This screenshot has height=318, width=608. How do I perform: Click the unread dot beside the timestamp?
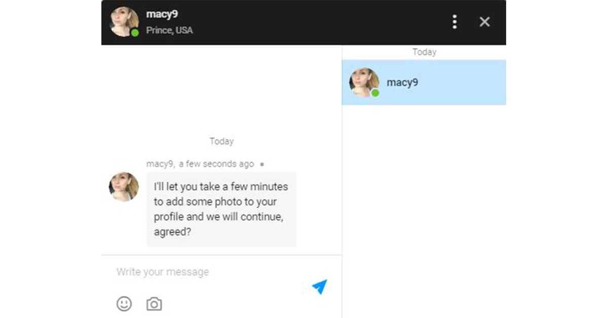(262, 164)
